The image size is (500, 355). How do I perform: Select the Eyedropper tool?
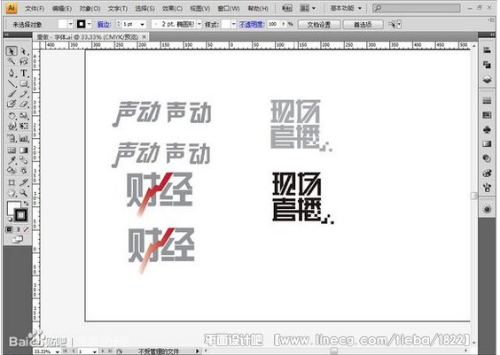12,160
